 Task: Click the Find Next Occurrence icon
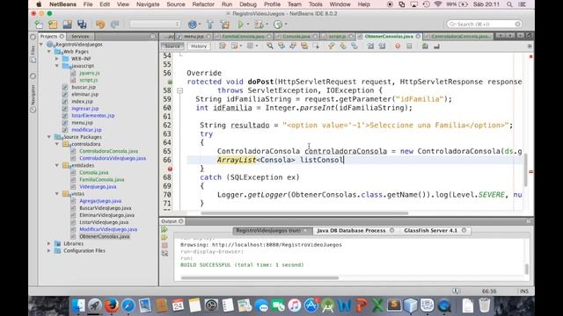click(293, 46)
